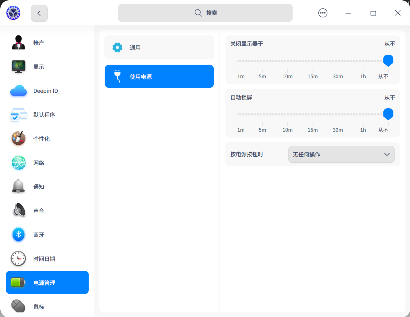
Task: Click the Deepin ID cloud icon
Action: click(19, 91)
